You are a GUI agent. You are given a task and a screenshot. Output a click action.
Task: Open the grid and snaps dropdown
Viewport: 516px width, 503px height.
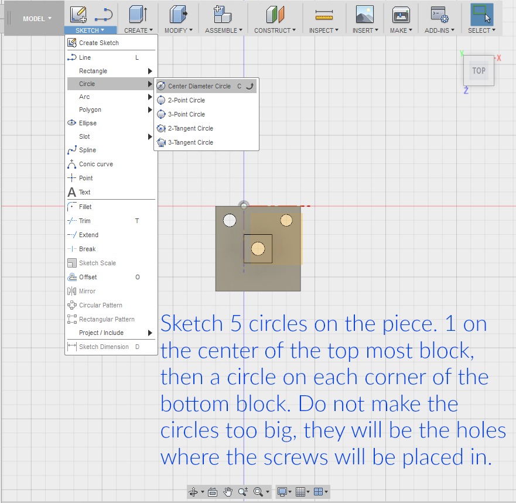click(302, 492)
